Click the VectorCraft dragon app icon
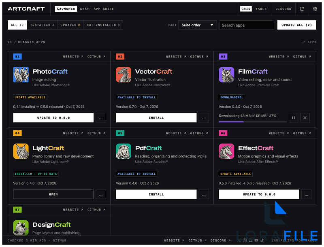324x247 pixels. coord(124,75)
